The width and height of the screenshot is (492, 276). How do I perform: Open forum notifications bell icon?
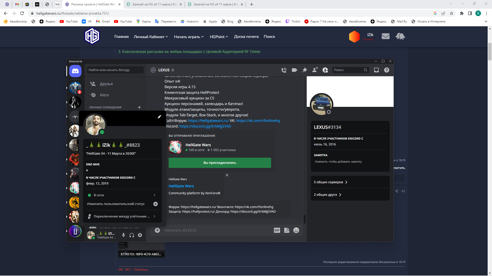tap(400, 36)
